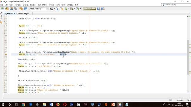Image resolution: width=191 pixels, height=107 pixels.
Task: Open the Source menu
Action: pyautogui.click(x=25, y=5)
